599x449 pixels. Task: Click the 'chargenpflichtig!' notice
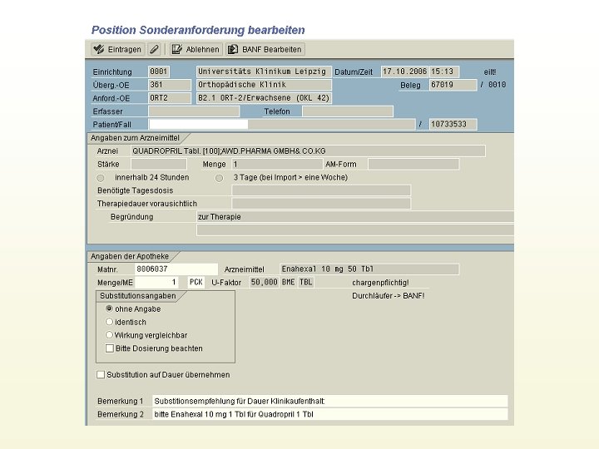point(380,283)
